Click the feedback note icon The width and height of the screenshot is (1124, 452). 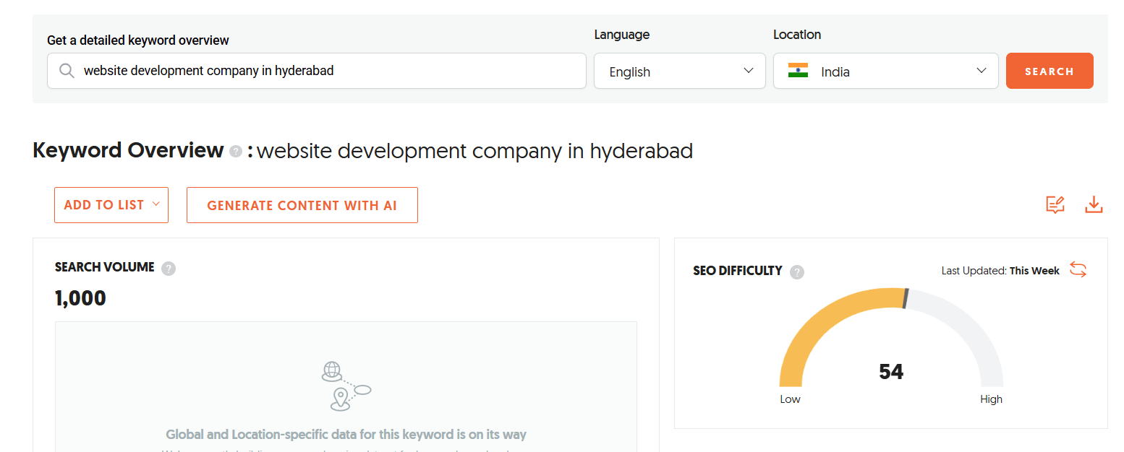pyautogui.click(x=1055, y=205)
